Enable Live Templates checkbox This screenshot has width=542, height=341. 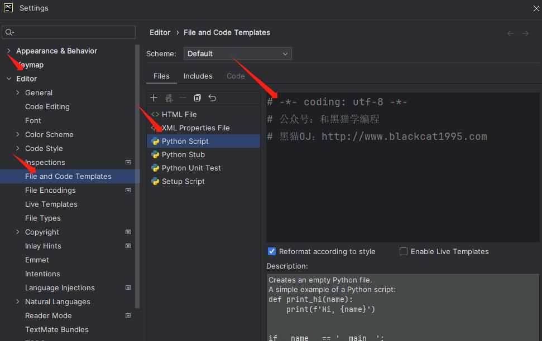[x=404, y=251]
